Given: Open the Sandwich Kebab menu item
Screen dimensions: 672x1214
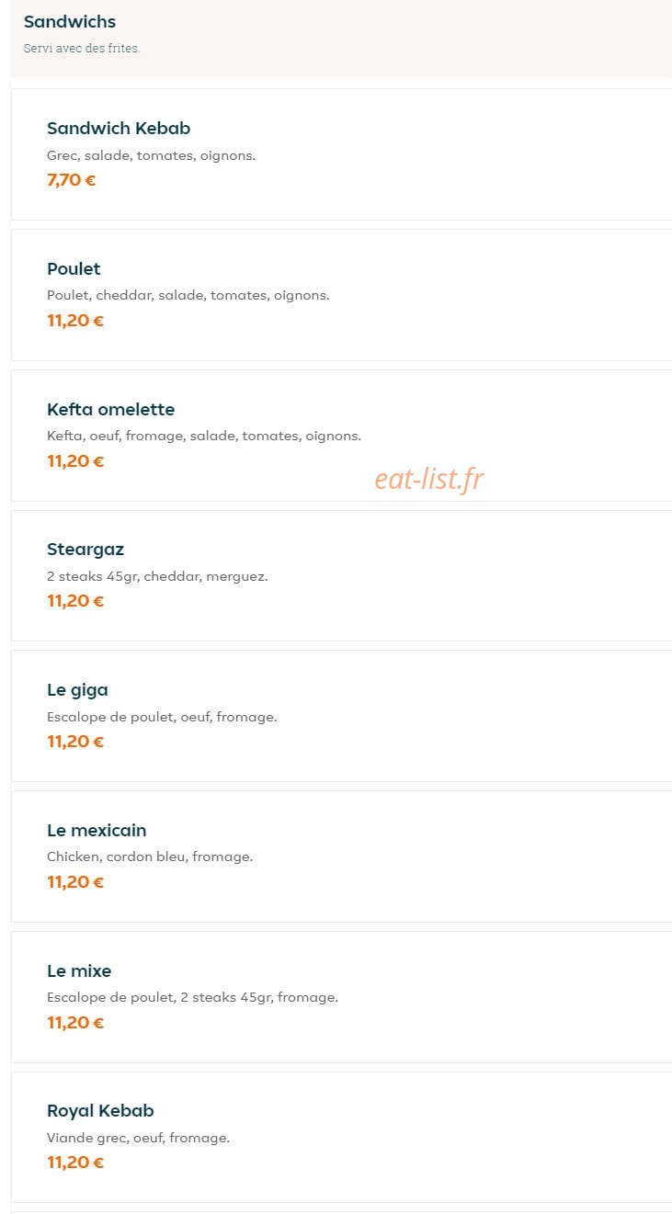Looking at the screenshot, I should point(341,154).
